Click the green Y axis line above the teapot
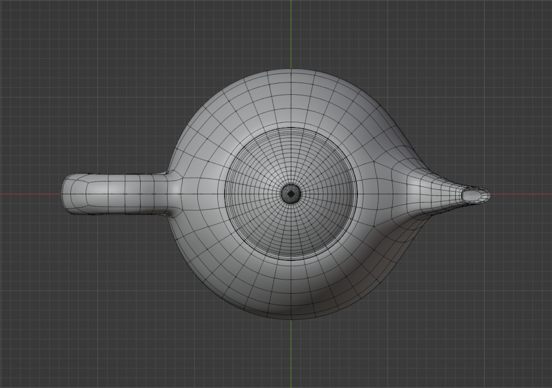 (x=290, y=32)
